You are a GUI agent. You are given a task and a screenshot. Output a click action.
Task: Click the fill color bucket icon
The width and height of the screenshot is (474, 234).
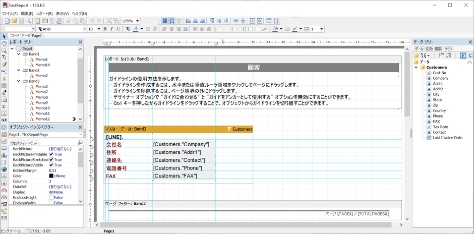tap(274, 29)
